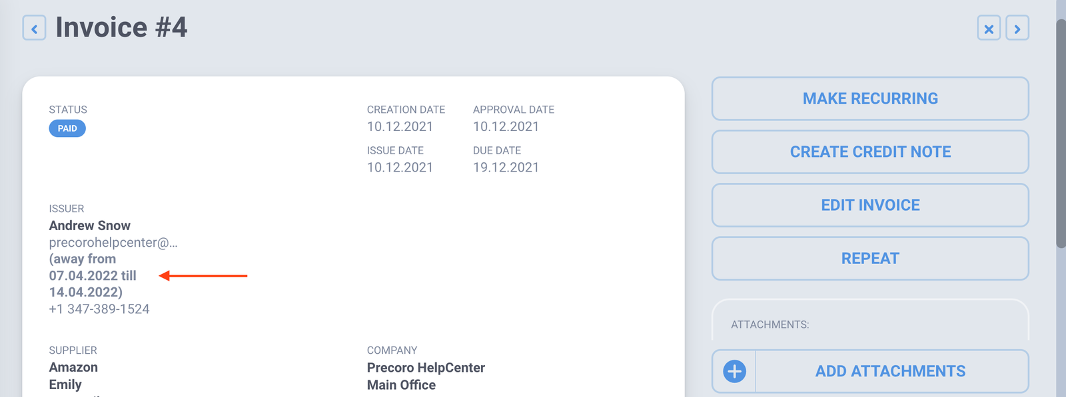
Task: Select issuer name Andrew Snow
Action: click(90, 225)
